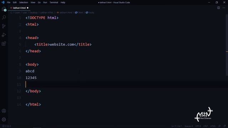228x128 pixels.
Task: Click the 12345 text on line 10
Action: coord(31,78)
